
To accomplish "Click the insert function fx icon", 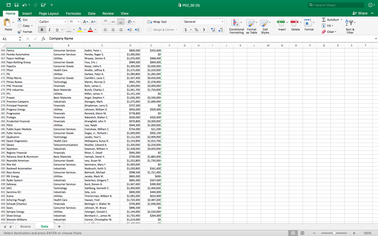I will click(44, 39).
